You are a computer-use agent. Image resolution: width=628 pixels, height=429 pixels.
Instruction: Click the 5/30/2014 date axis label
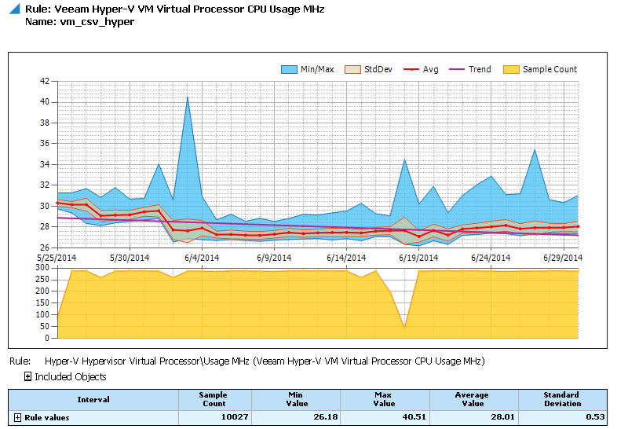[x=130, y=258]
